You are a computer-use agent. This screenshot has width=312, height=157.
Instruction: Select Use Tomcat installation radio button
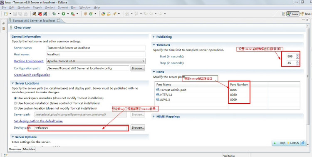pyautogui.click(x=15, y=103)
